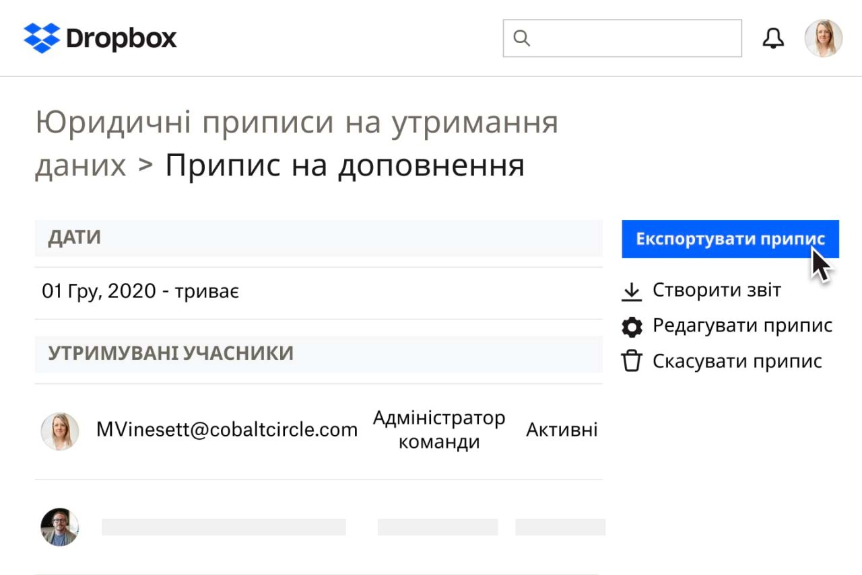
Task: Click the ДАТИ section header
Action: [x=74, y=237]
